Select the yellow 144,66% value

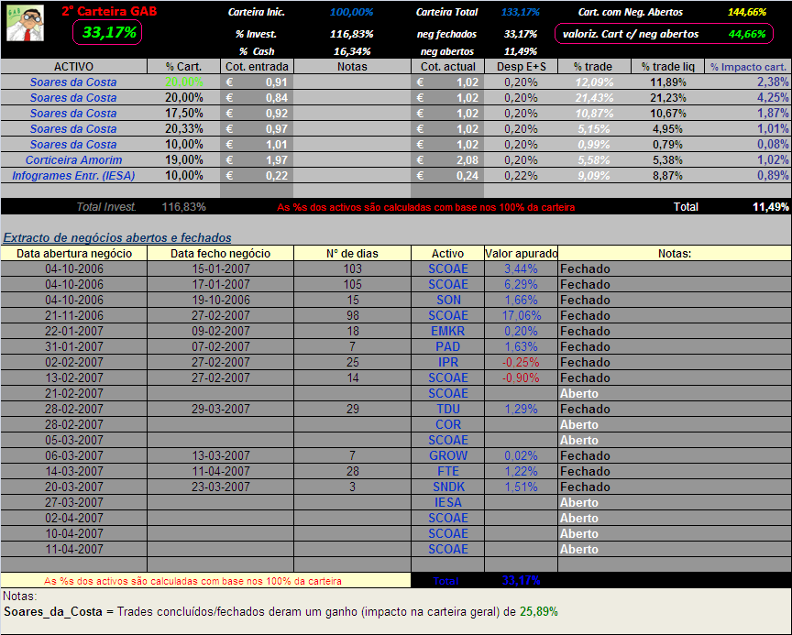pyautogui.click(x=747, y=12)
